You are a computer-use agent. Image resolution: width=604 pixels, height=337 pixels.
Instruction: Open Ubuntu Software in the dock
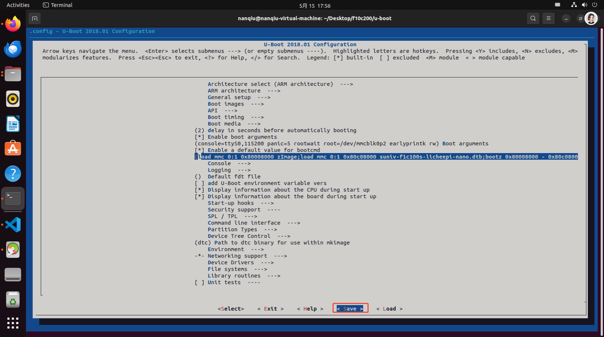pyautogui.click(x=13, y=149)
